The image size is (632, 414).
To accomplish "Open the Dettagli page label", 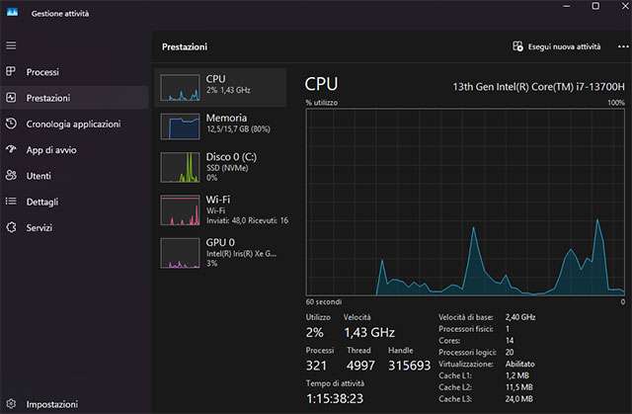I will coord(42,202).
